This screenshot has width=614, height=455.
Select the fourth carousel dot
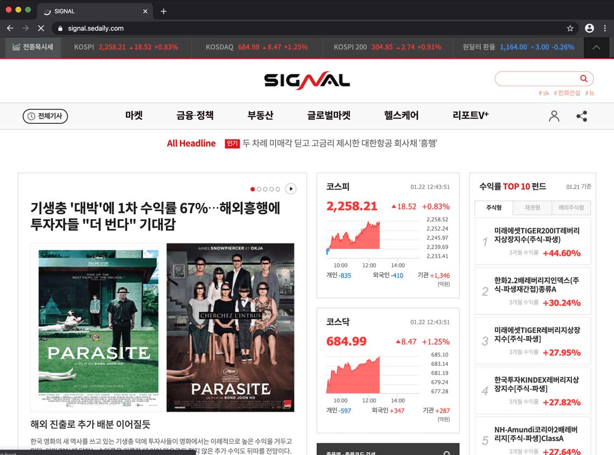pos(271,189)
